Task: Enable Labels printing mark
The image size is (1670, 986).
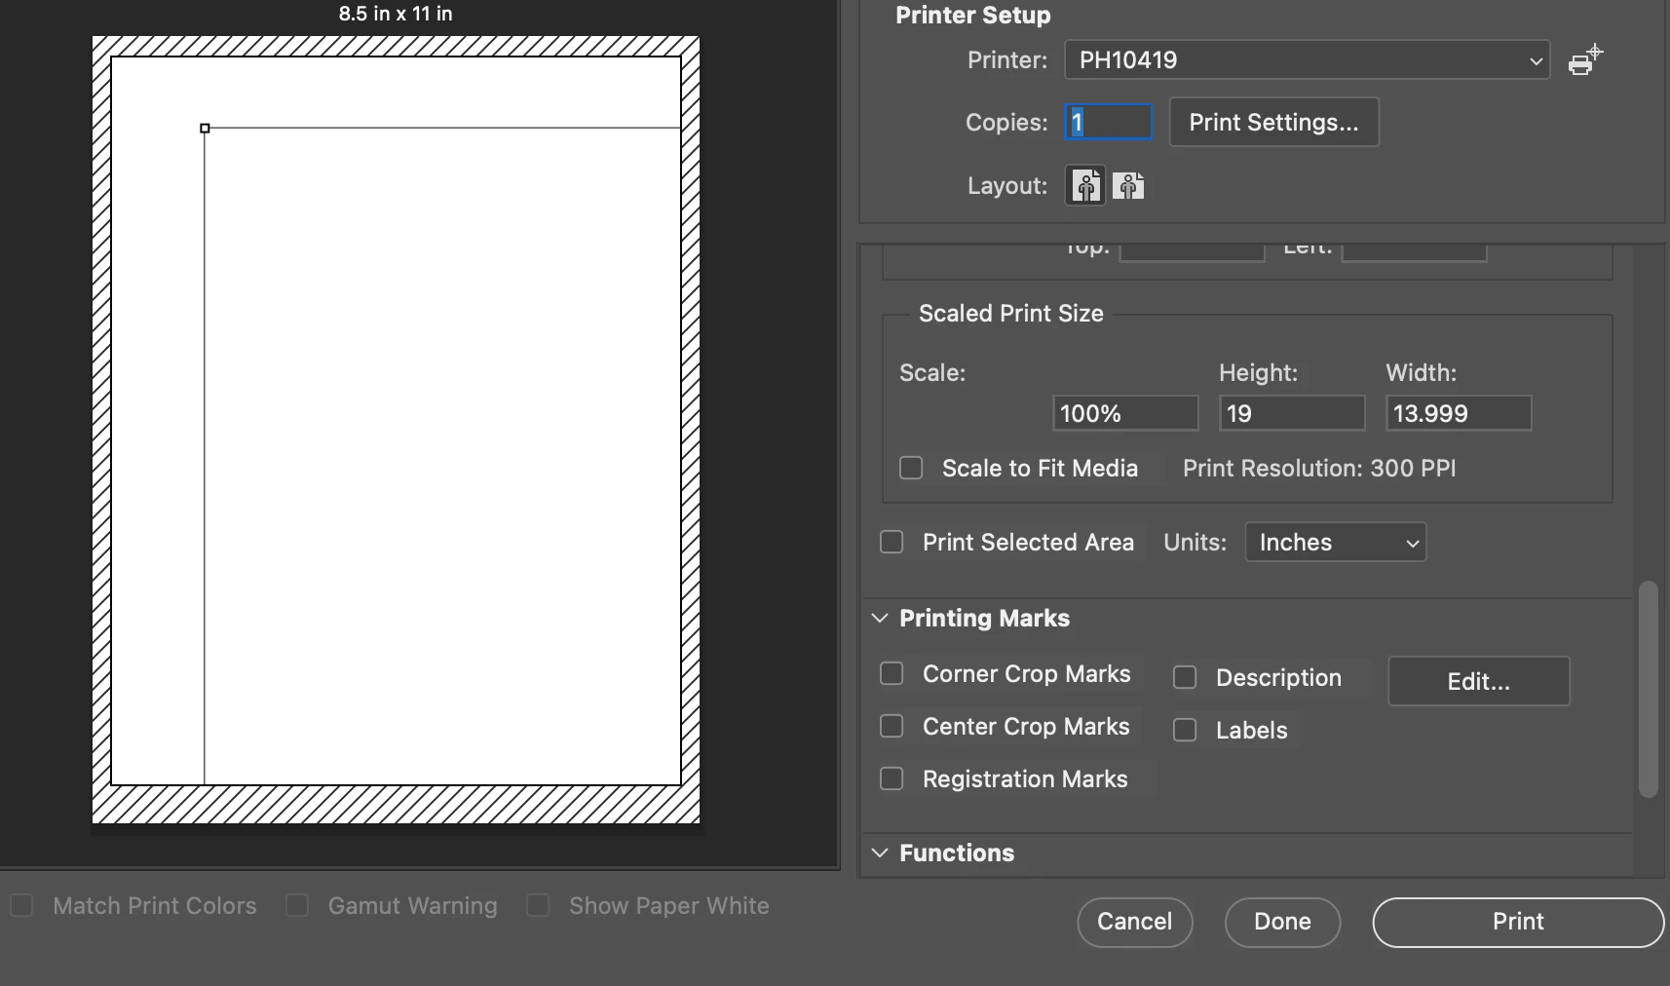Action: tap(1185, 731)
